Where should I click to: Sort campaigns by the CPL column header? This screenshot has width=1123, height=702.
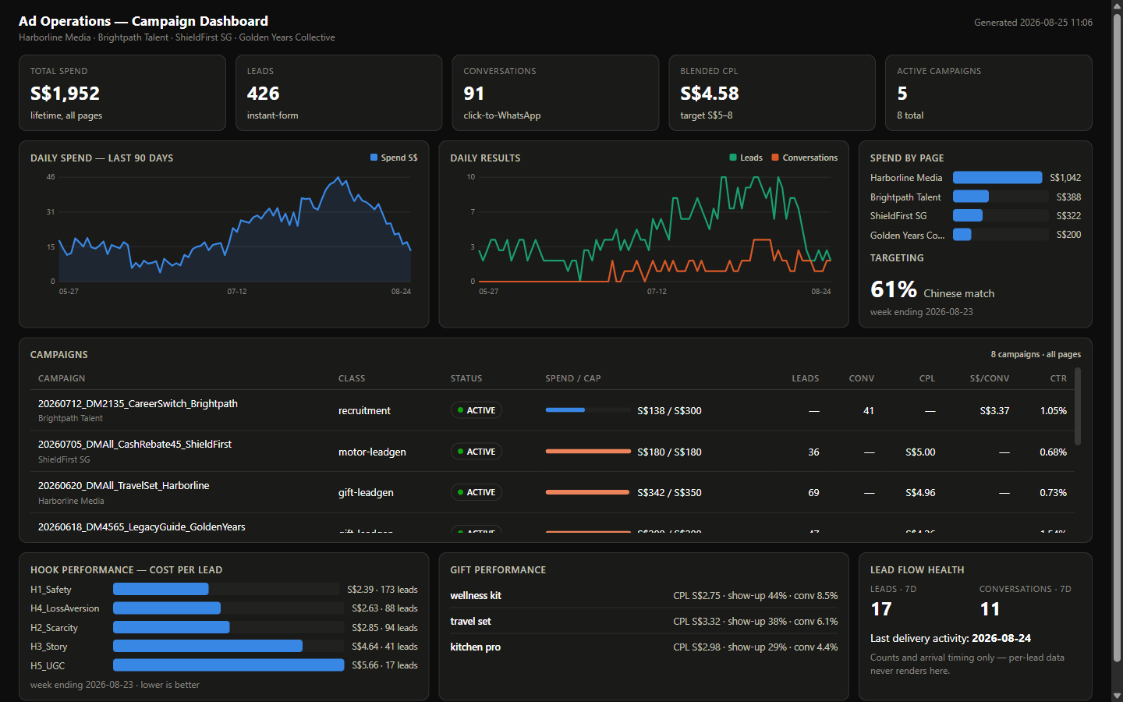[x=926, y=378]
